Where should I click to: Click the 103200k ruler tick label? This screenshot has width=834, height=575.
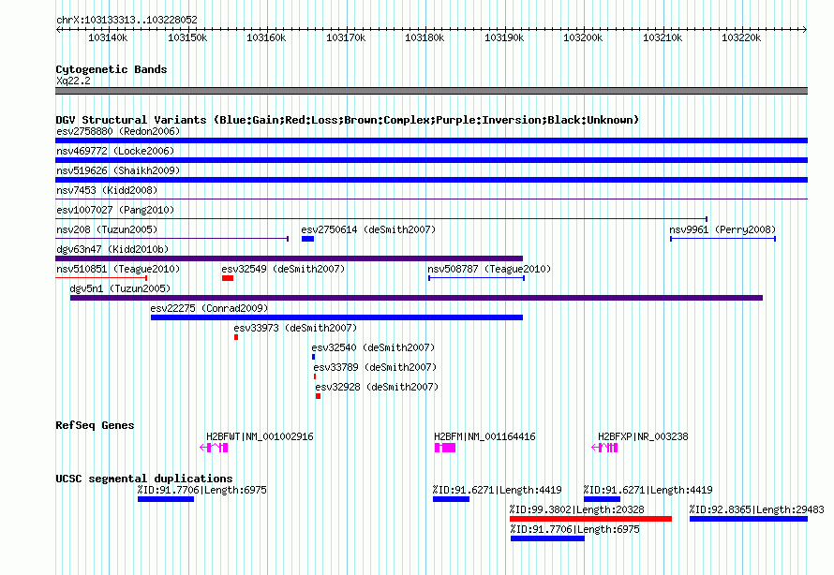point(583,37)
